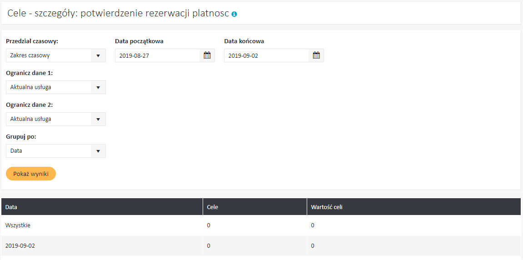Click the Cele column header

[x=212, y=207]
